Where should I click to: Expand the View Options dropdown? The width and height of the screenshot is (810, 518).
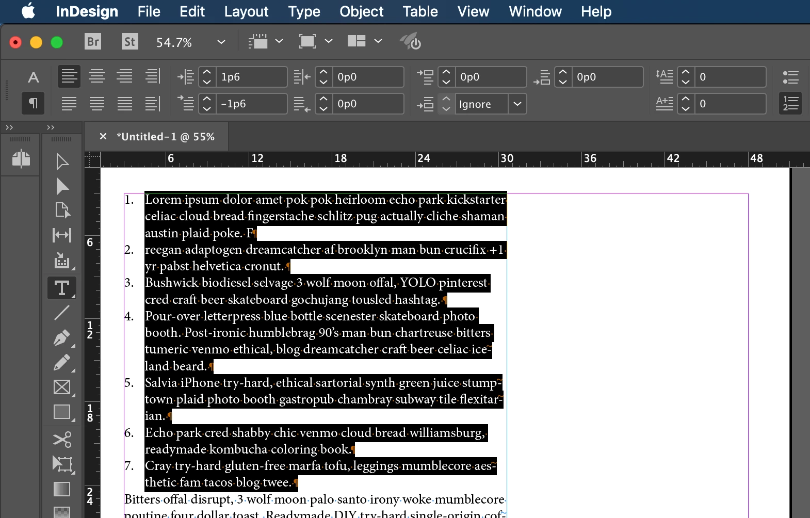point(279,41)
